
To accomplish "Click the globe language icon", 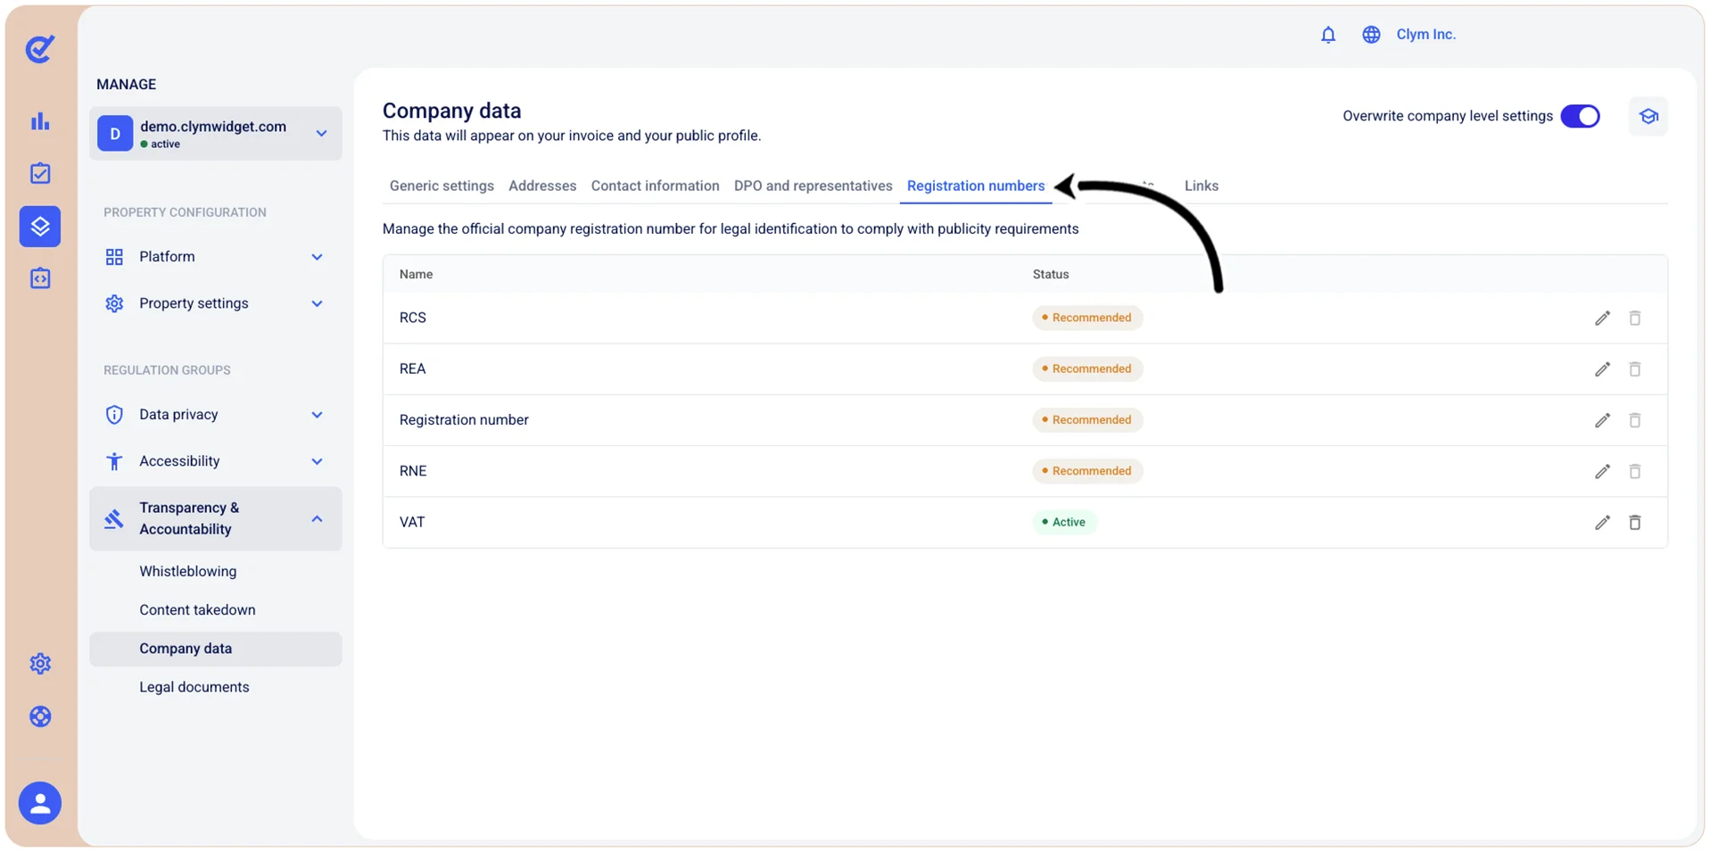I will point(1371,35).
